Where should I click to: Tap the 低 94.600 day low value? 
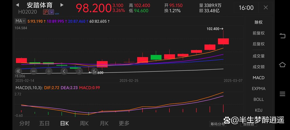(139, 11)
